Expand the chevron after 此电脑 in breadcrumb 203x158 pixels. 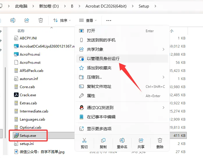point(33,6)
